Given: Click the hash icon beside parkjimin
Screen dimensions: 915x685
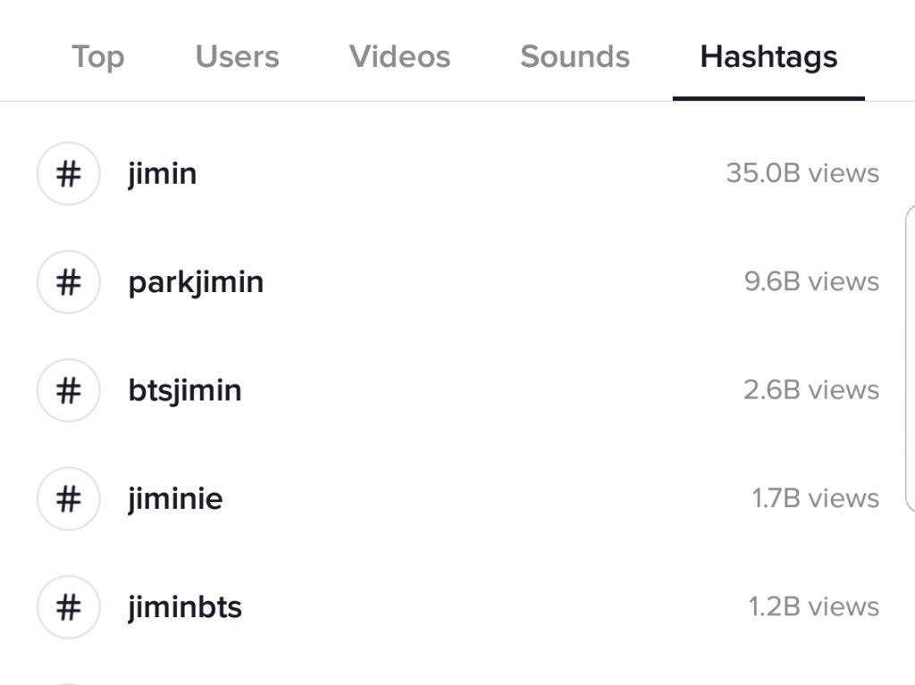Looking at the screenshot, I should coord(68,282).
